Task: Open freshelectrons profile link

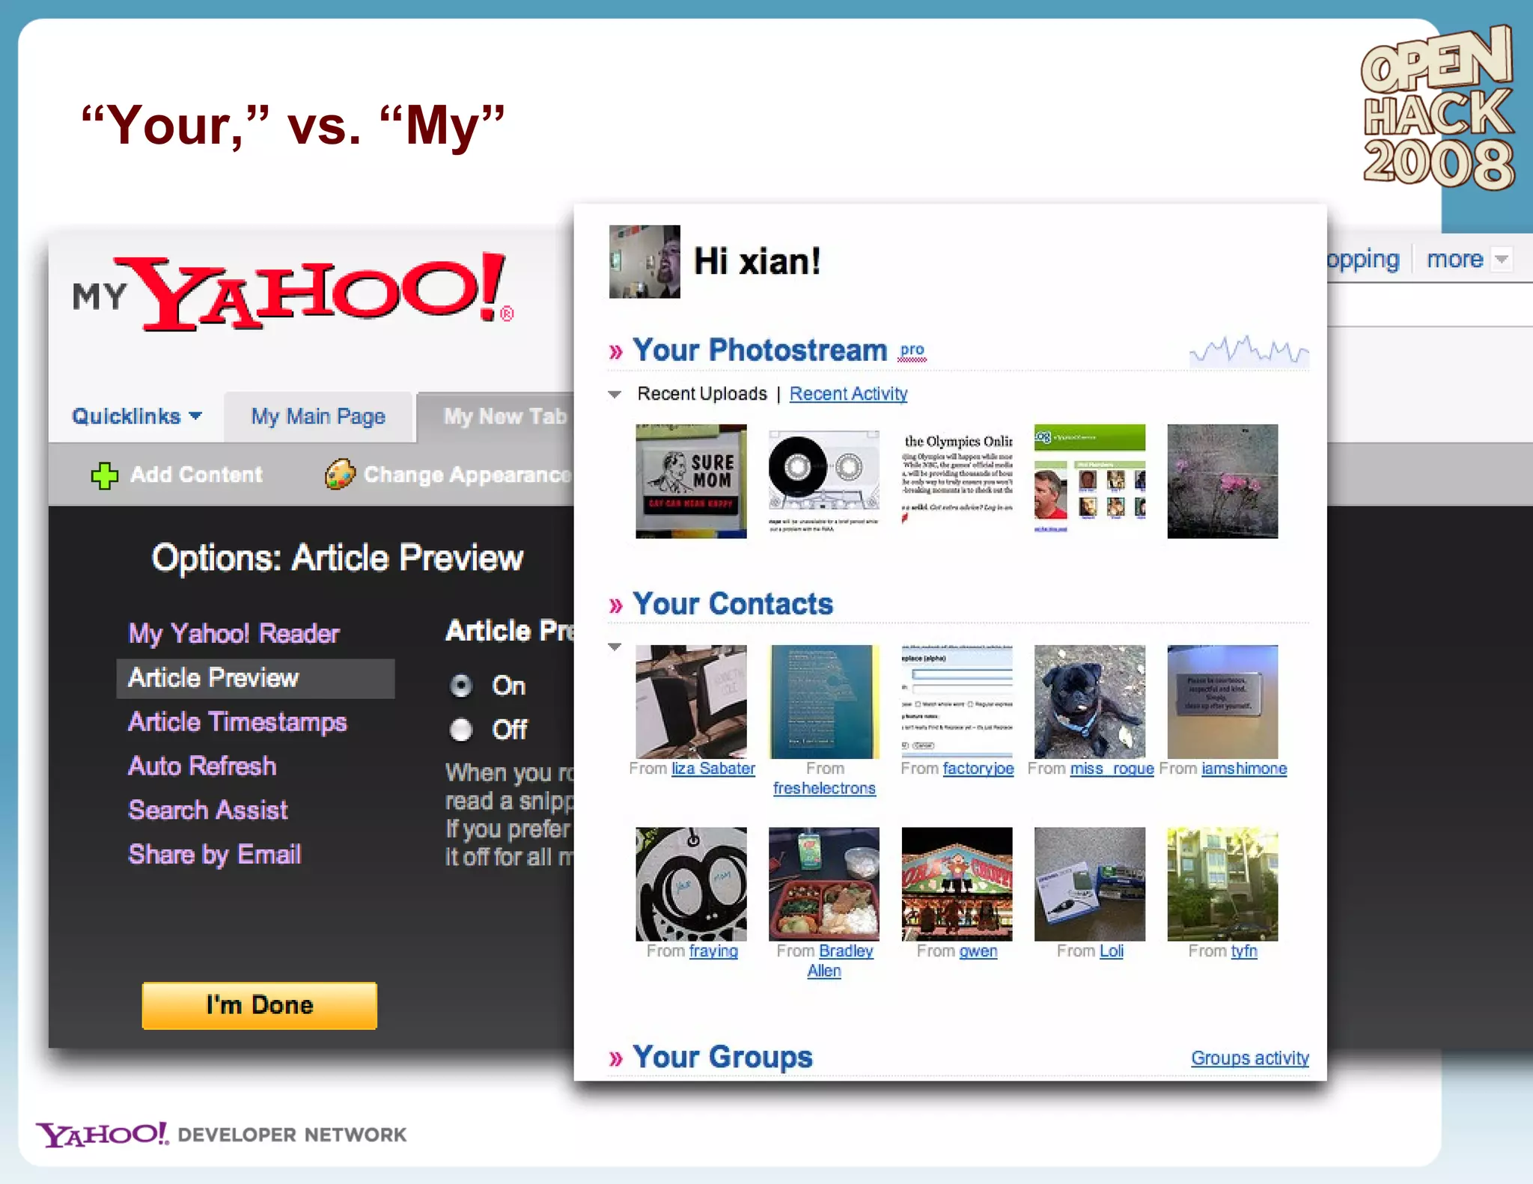Action: tap(824, 789)
